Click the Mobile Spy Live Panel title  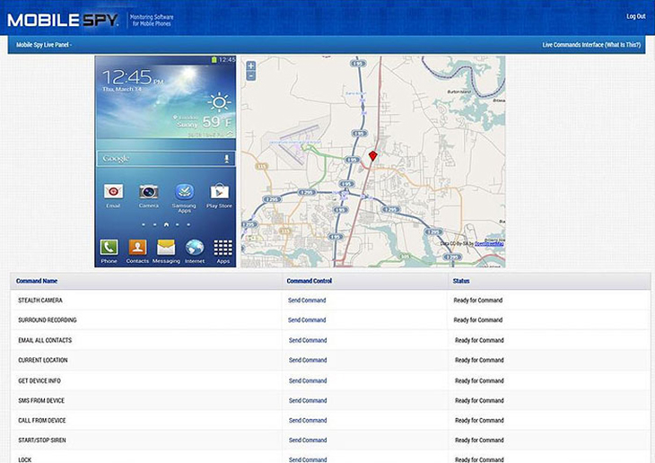point(44,45)
